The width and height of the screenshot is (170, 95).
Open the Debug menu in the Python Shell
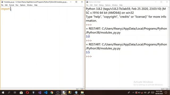pos(101,5)
